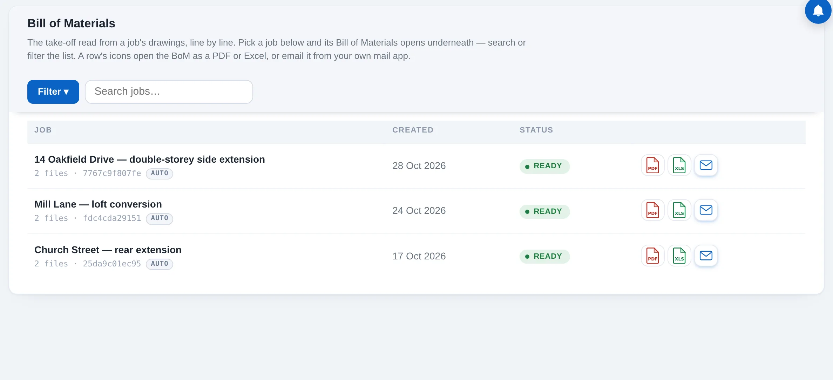Click the Job column header

tap(43, 130)
